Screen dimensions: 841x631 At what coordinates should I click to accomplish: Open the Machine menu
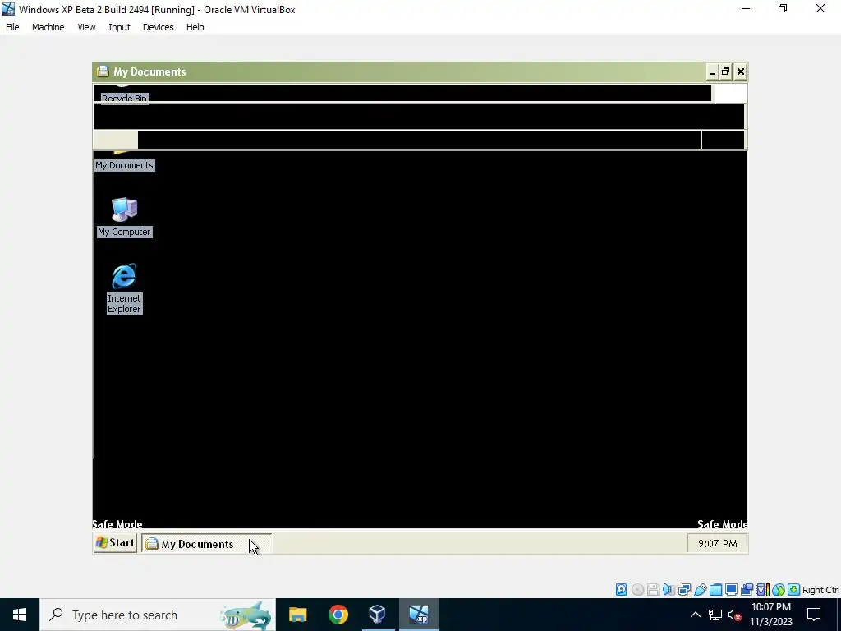click(48, 27)
